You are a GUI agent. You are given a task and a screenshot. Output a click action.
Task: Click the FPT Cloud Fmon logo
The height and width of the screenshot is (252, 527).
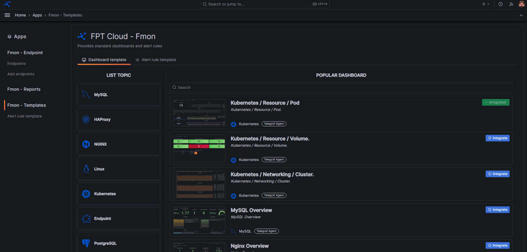pyautogui.click(x=82, y=36)
